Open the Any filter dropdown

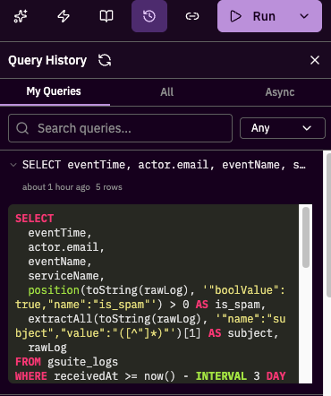tap(283, 128)
